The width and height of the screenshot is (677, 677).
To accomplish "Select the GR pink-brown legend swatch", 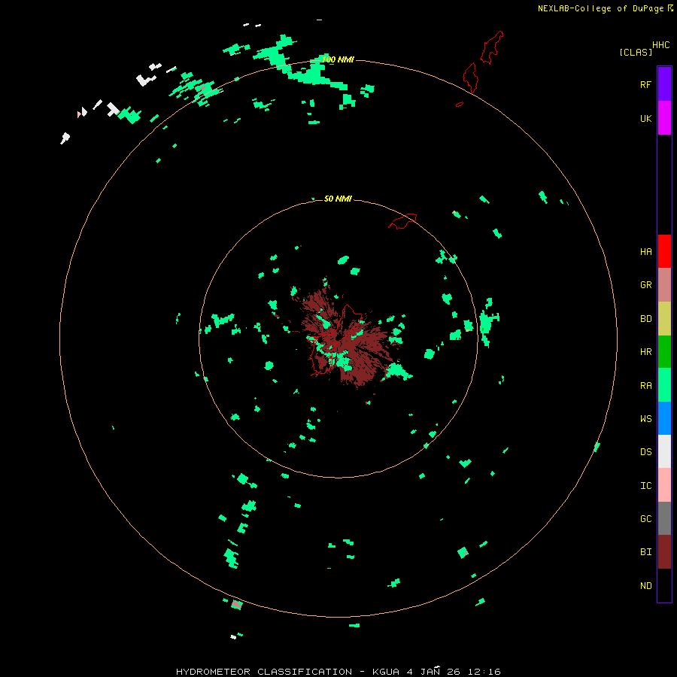I will point(664,285).
